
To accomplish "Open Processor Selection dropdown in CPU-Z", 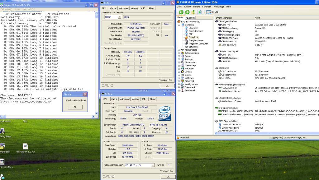I will click(153, 165).
